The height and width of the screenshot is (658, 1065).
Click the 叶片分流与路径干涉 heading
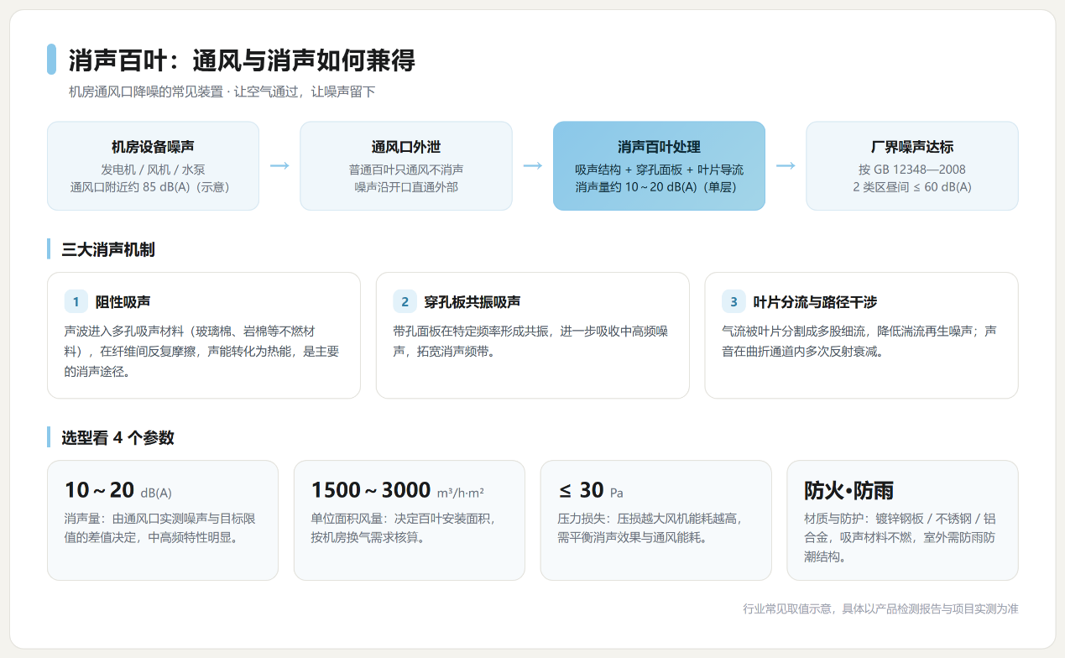point(815,301)
